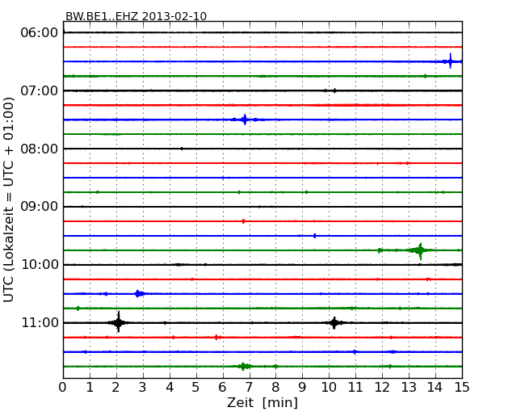Click the 11:00 time label
Image resolution: width=525 pixels, height=420 pixels.
pyautogui.click(x=40, y=323)
